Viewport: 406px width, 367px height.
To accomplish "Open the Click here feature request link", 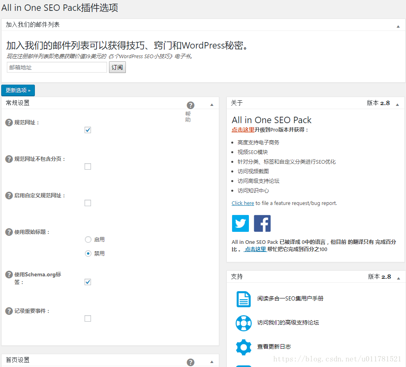I will pos(242,203).
